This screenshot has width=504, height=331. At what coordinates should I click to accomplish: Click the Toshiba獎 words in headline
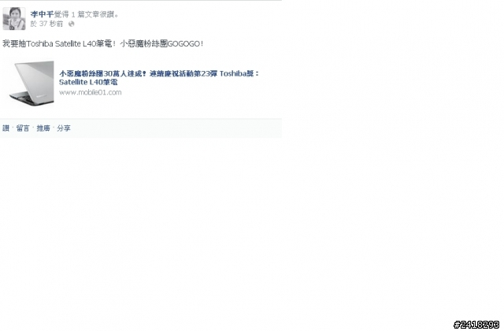click(239, 73)
